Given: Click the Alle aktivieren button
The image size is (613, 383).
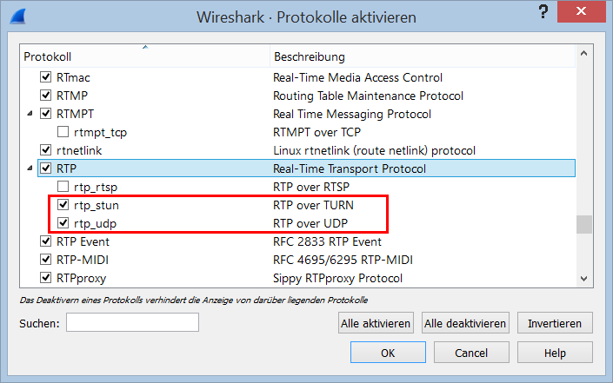Looking at the screenshot, I should [x=376, y=323].
